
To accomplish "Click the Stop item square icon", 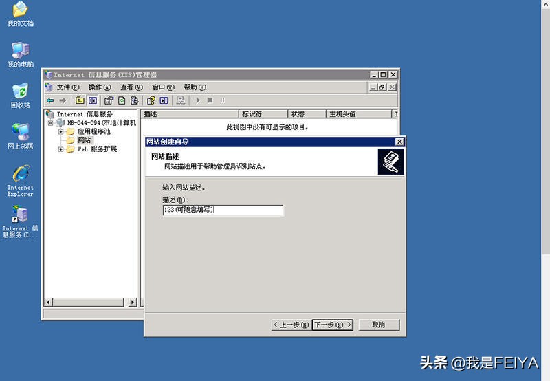I will (210, 100).
